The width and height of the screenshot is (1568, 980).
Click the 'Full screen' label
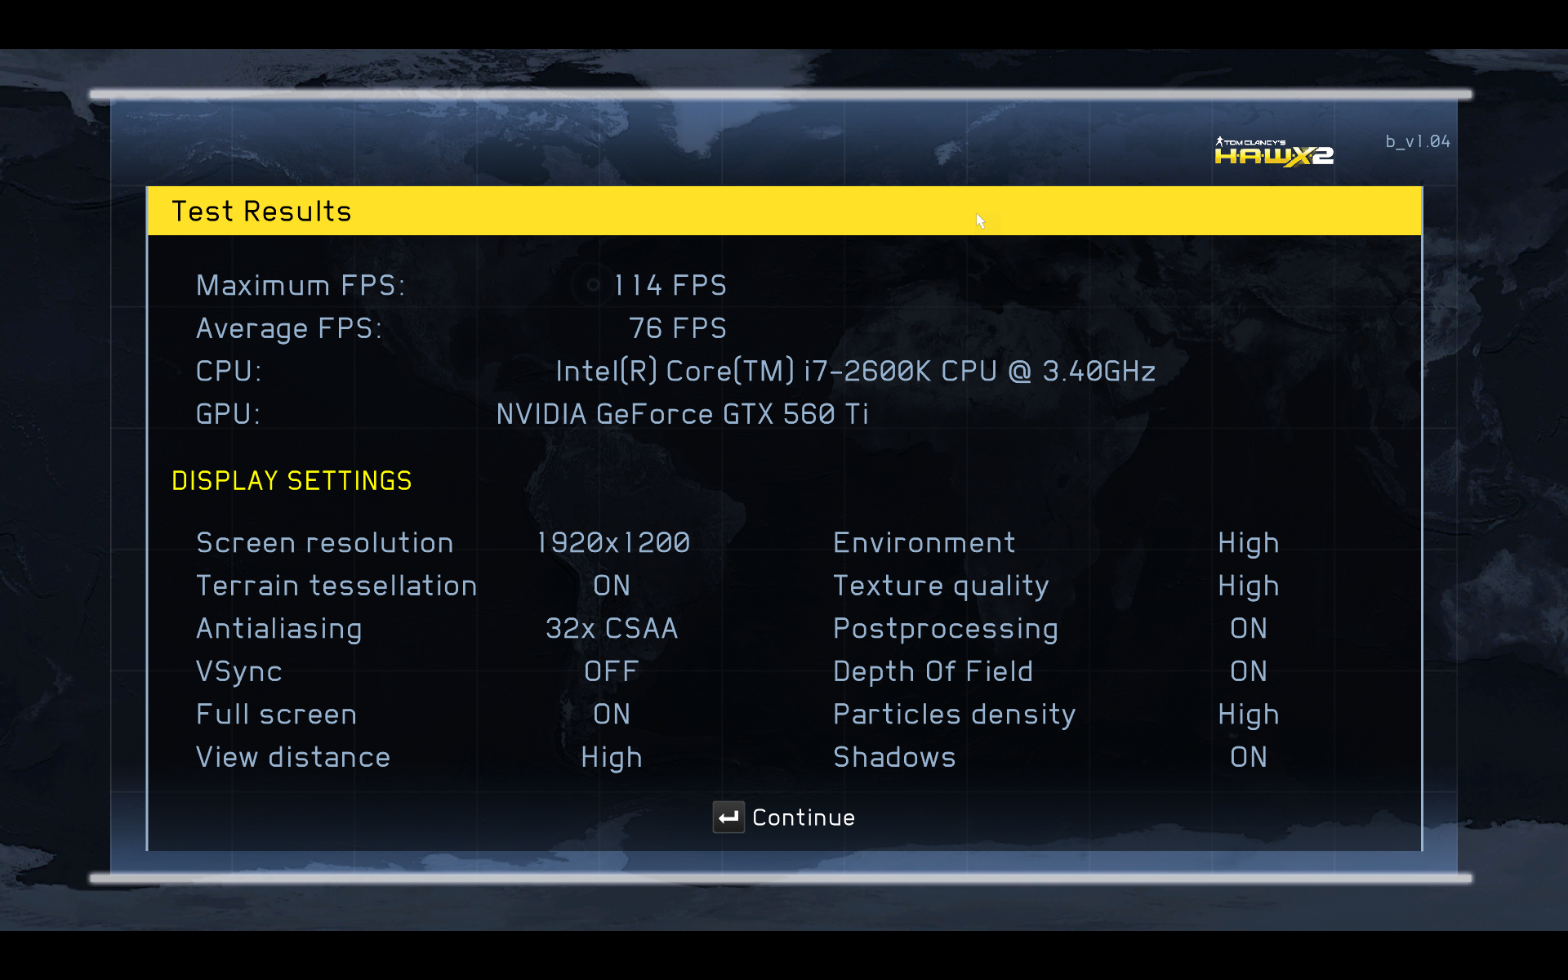tap(276, 715)
